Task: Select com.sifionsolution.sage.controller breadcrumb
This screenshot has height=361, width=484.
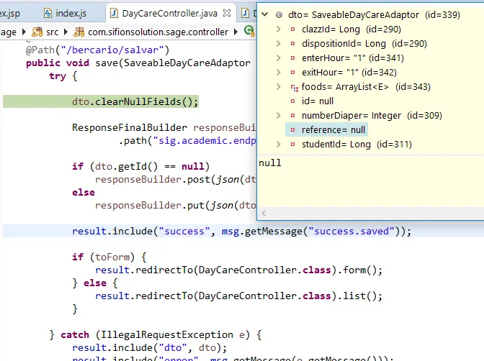Action: point(158,32)
